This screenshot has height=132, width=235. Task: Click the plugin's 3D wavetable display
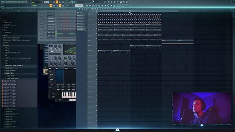point(69,50)
